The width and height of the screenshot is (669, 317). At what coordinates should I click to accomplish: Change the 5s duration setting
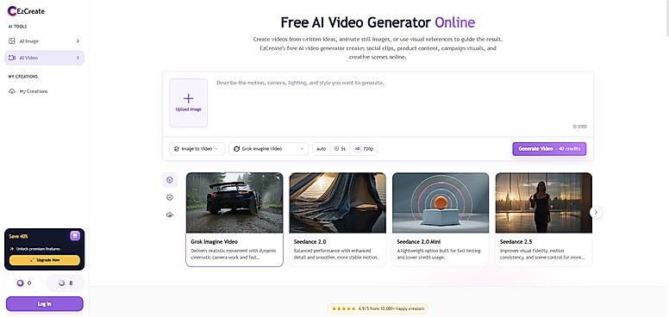340,149
